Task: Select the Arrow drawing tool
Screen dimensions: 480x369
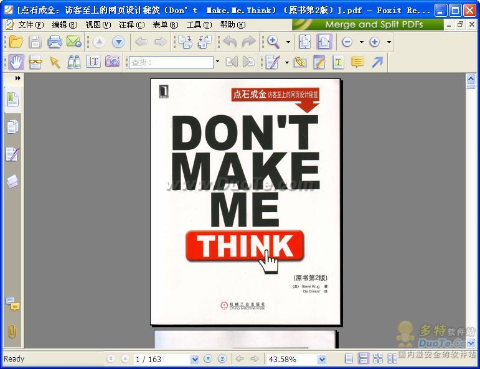Action: tap(377, 62)
